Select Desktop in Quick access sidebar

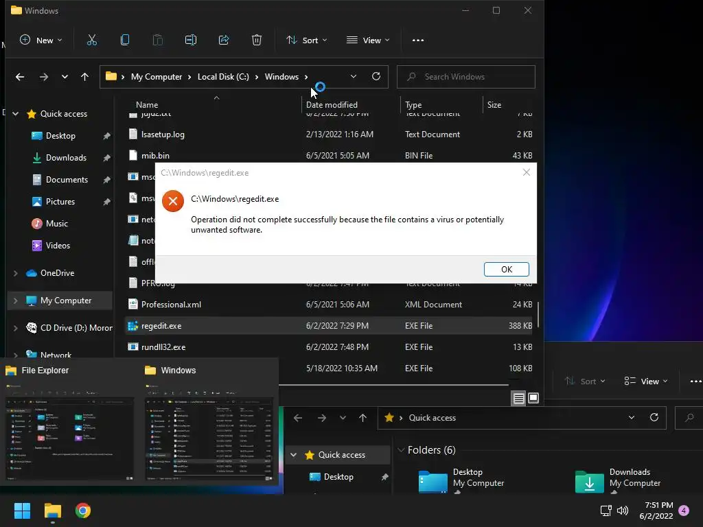pyautogui.click(x=60, y=136)
